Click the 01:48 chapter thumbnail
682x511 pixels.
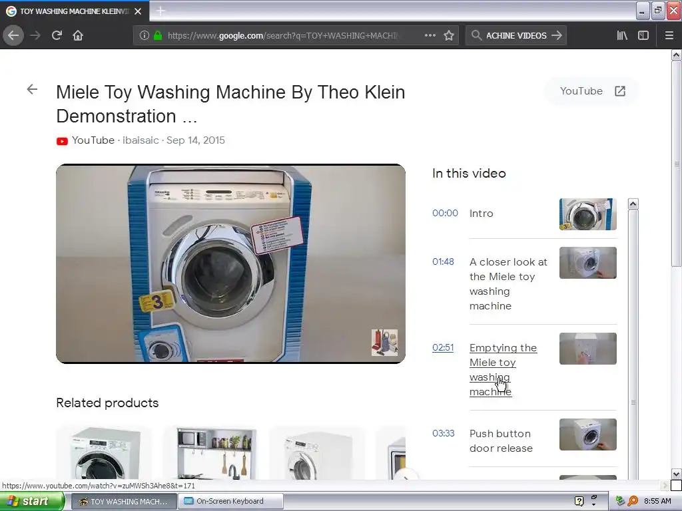587,262
